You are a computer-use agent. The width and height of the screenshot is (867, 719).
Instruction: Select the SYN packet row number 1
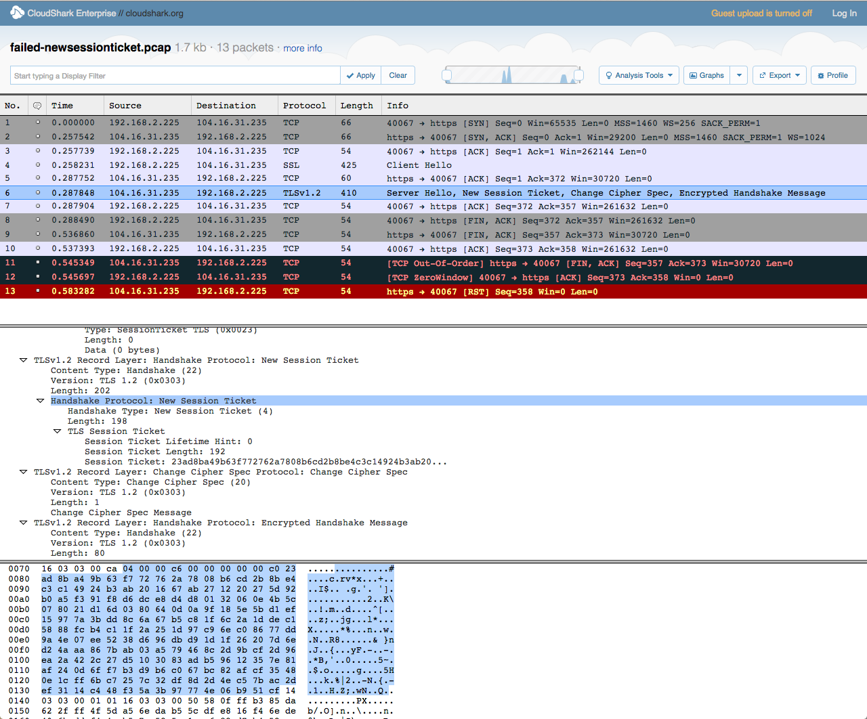point(433,123)
